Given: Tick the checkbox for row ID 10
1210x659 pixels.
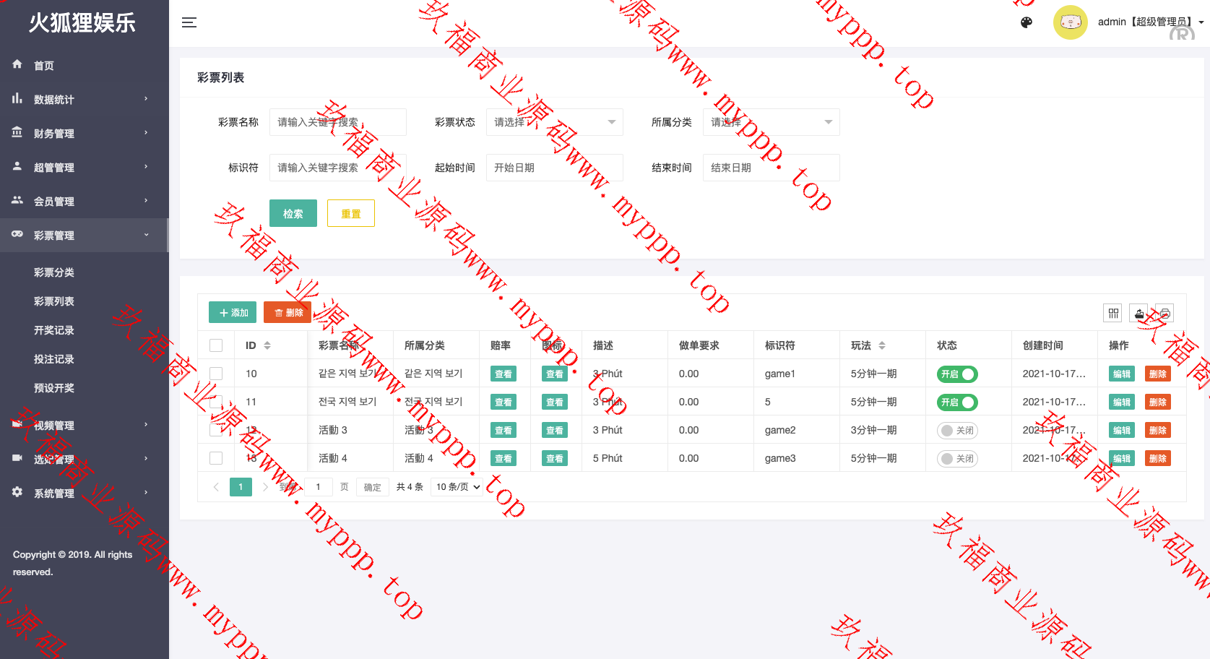Looking at the screenshot, I should [216, 374].
